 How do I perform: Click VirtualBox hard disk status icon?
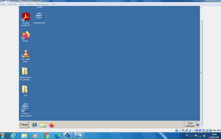click(x=177, y=130)
